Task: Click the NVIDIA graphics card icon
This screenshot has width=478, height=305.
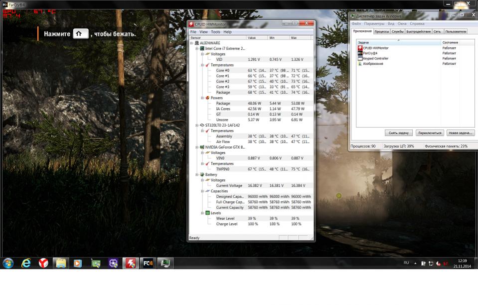Action: click(202, 147)
